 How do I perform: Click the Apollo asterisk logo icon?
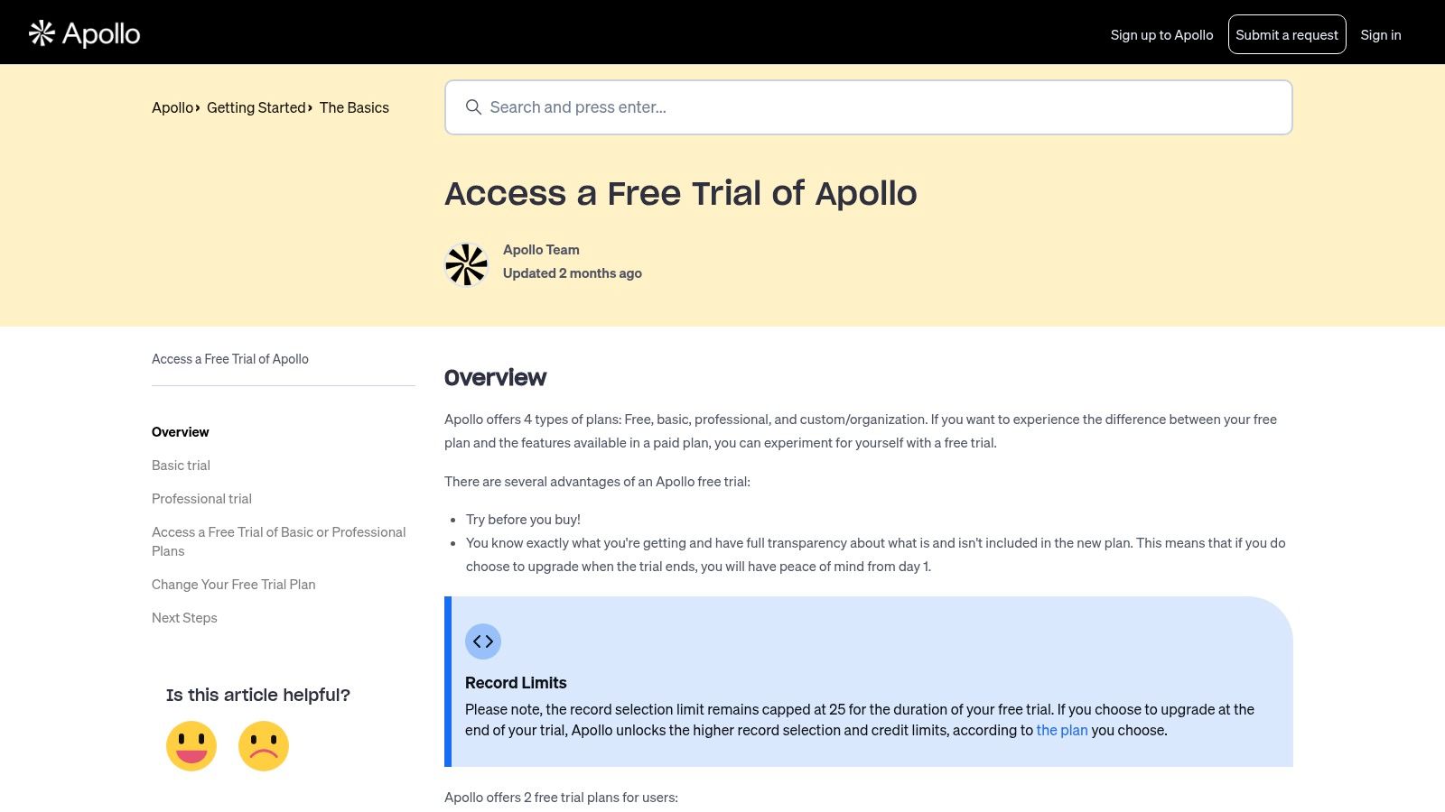(42, 32)
